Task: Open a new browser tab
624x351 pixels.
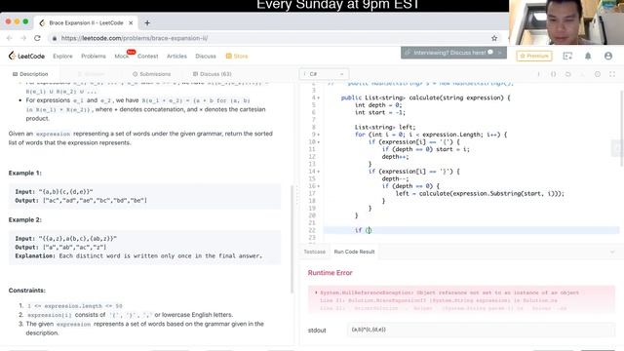Action: [x=147, y=23]
